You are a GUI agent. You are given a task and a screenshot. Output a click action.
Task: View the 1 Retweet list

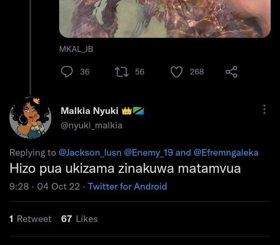[30, 219]
